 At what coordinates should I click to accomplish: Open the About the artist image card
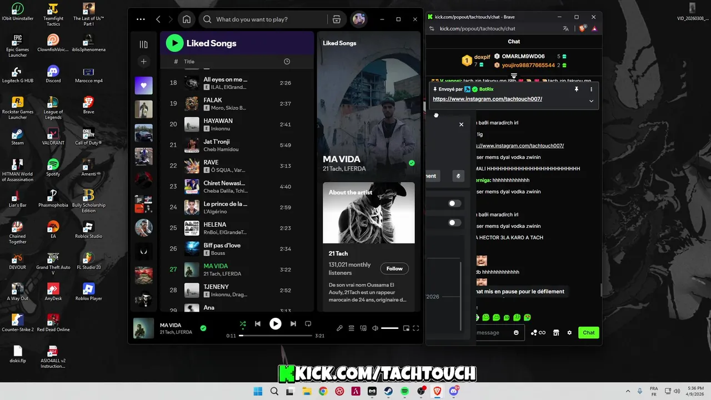[369, 213]
